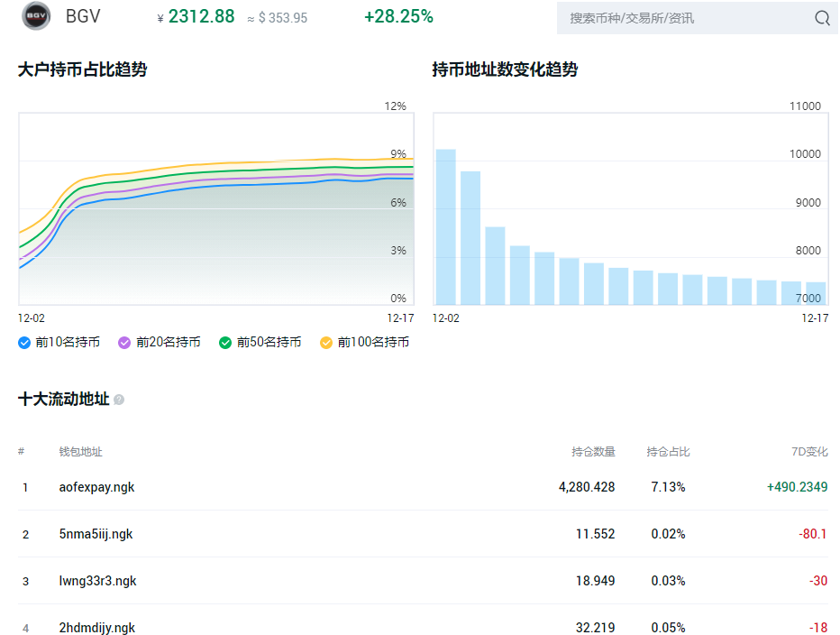Click the +28.25% price change value
840x635 pixels.
click(x=398, y=16)
